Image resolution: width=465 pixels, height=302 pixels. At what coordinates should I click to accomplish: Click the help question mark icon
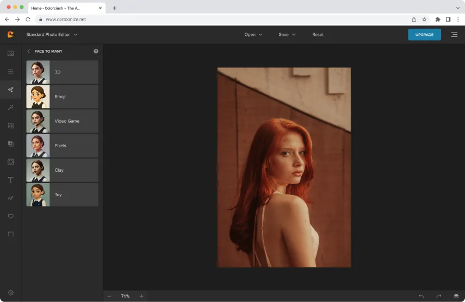pos(96,51)
